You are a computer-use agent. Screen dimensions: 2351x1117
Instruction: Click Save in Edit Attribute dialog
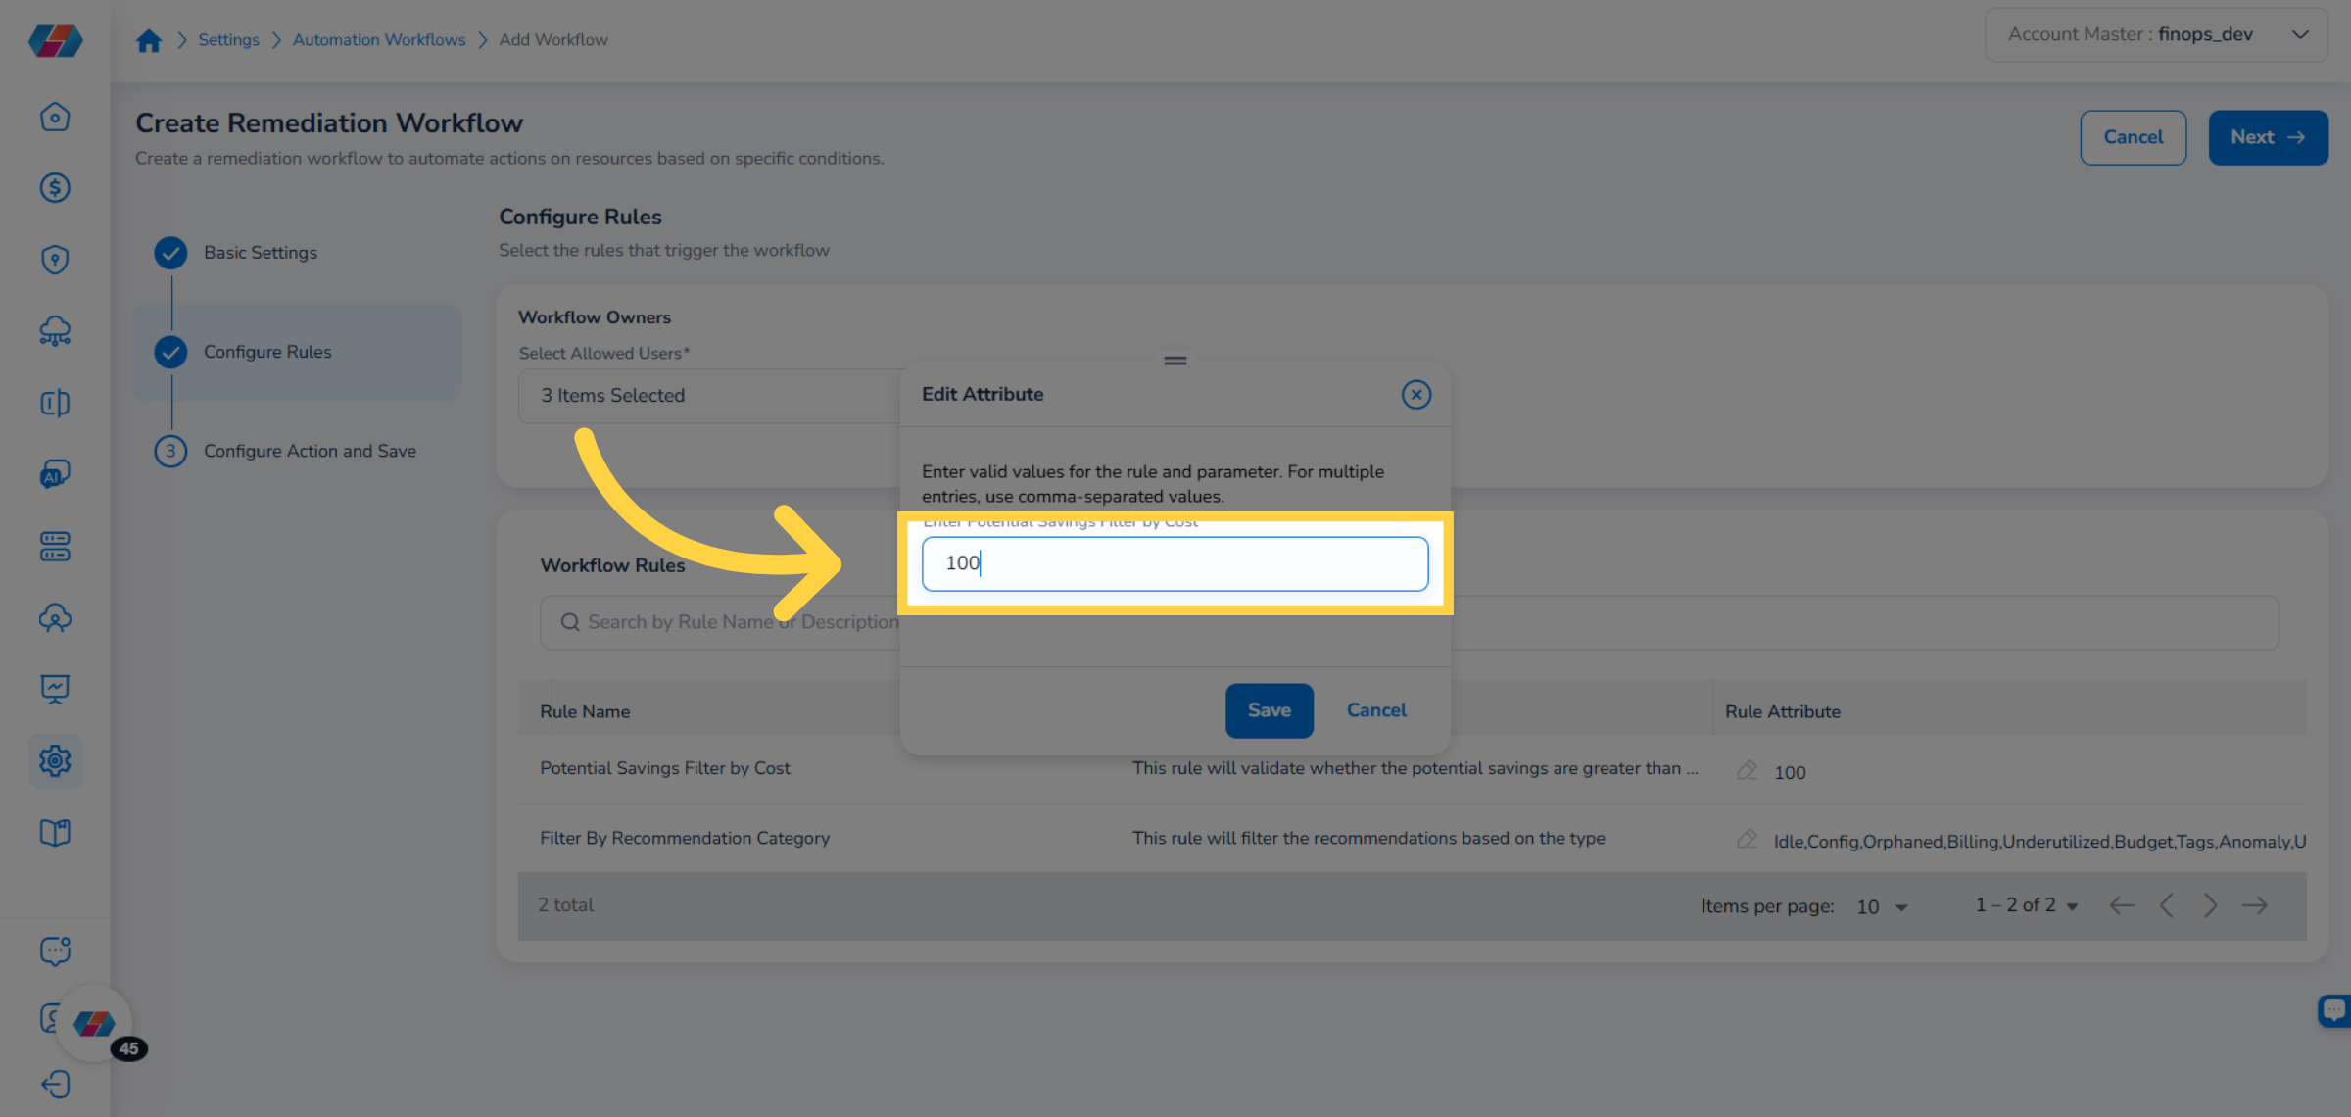click(1269, 710)
